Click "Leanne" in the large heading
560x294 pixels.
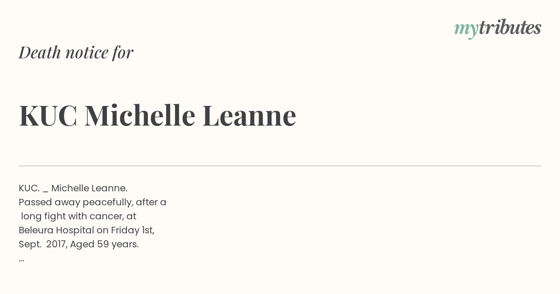coord(249,115)
